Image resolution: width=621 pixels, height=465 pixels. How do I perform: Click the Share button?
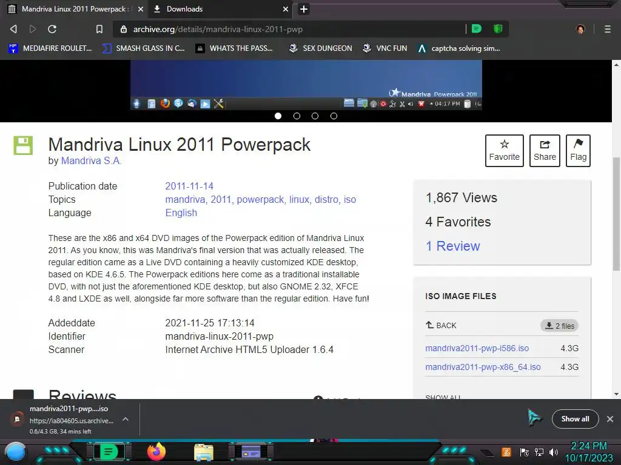tap(545, 151)
